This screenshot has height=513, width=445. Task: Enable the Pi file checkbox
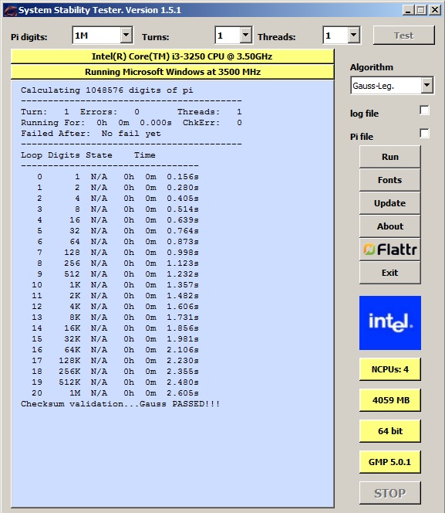coord(424,134)
